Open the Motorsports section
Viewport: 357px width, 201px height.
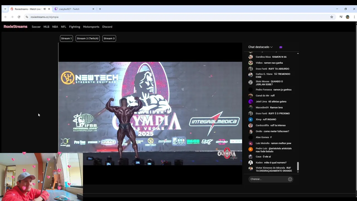[91, 27]
